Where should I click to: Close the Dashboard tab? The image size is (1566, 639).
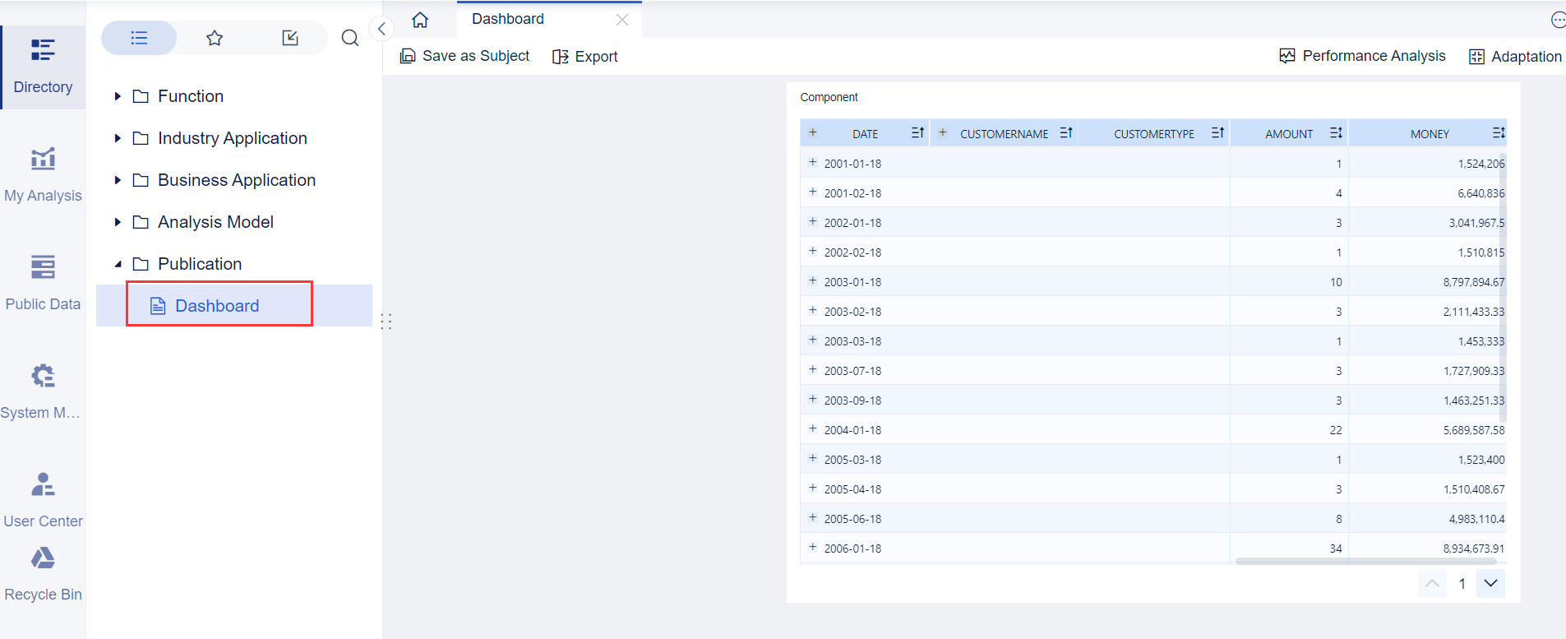click(x=622, y=20)
